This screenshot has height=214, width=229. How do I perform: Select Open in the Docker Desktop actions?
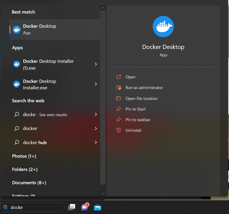click(x=131, y=77)
